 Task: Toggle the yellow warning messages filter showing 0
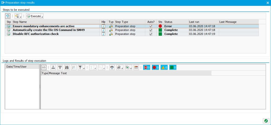pos(164,67)
